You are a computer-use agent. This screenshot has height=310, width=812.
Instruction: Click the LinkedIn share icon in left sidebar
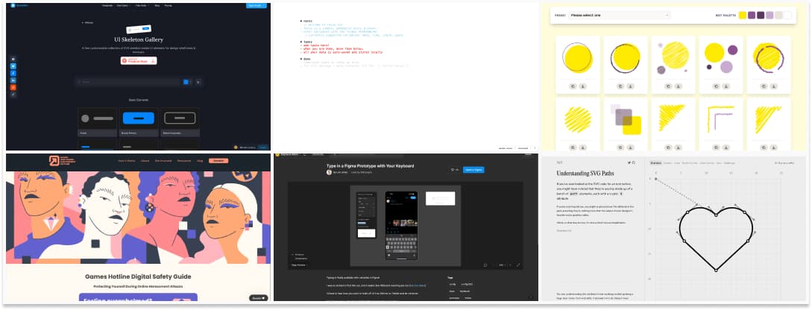pos(13,80)
